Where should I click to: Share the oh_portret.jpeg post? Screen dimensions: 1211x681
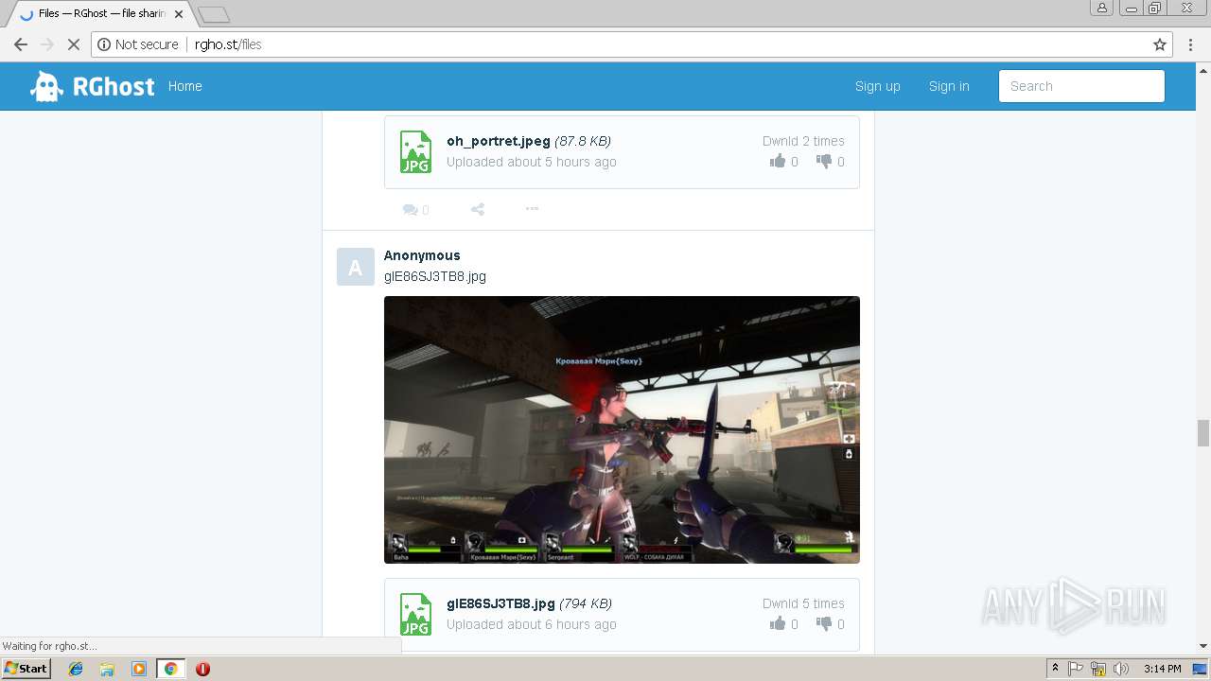point(478,209)
